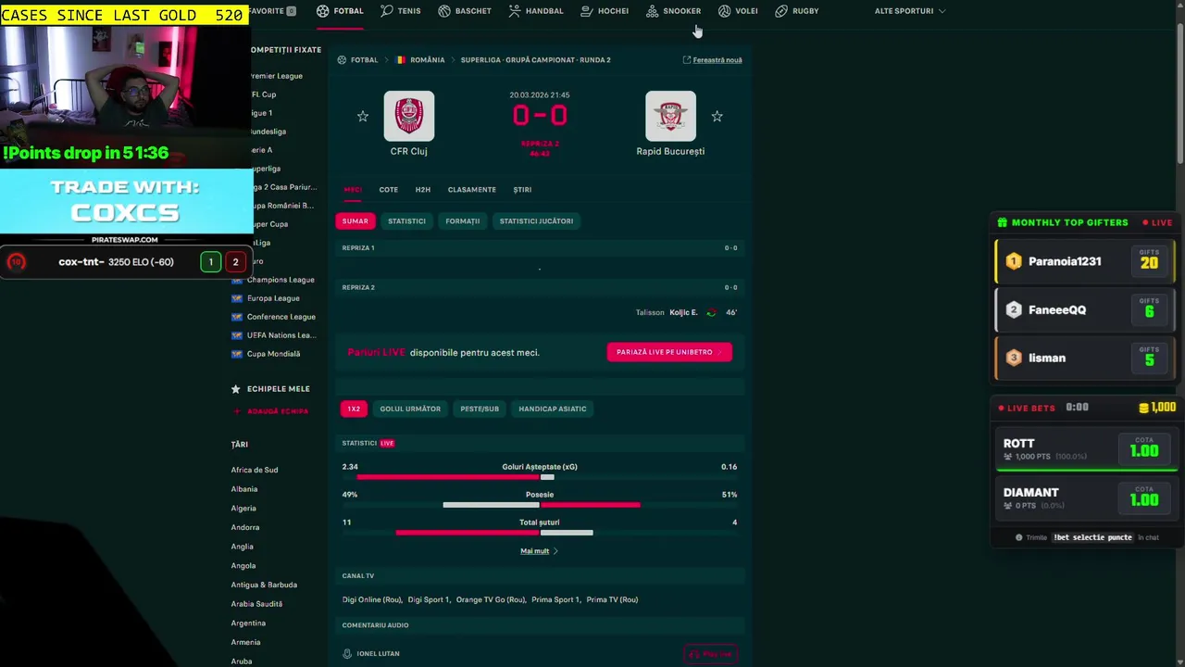Open Europa League in pinned competitions
1185x667 pixels.
coord(273,298)
